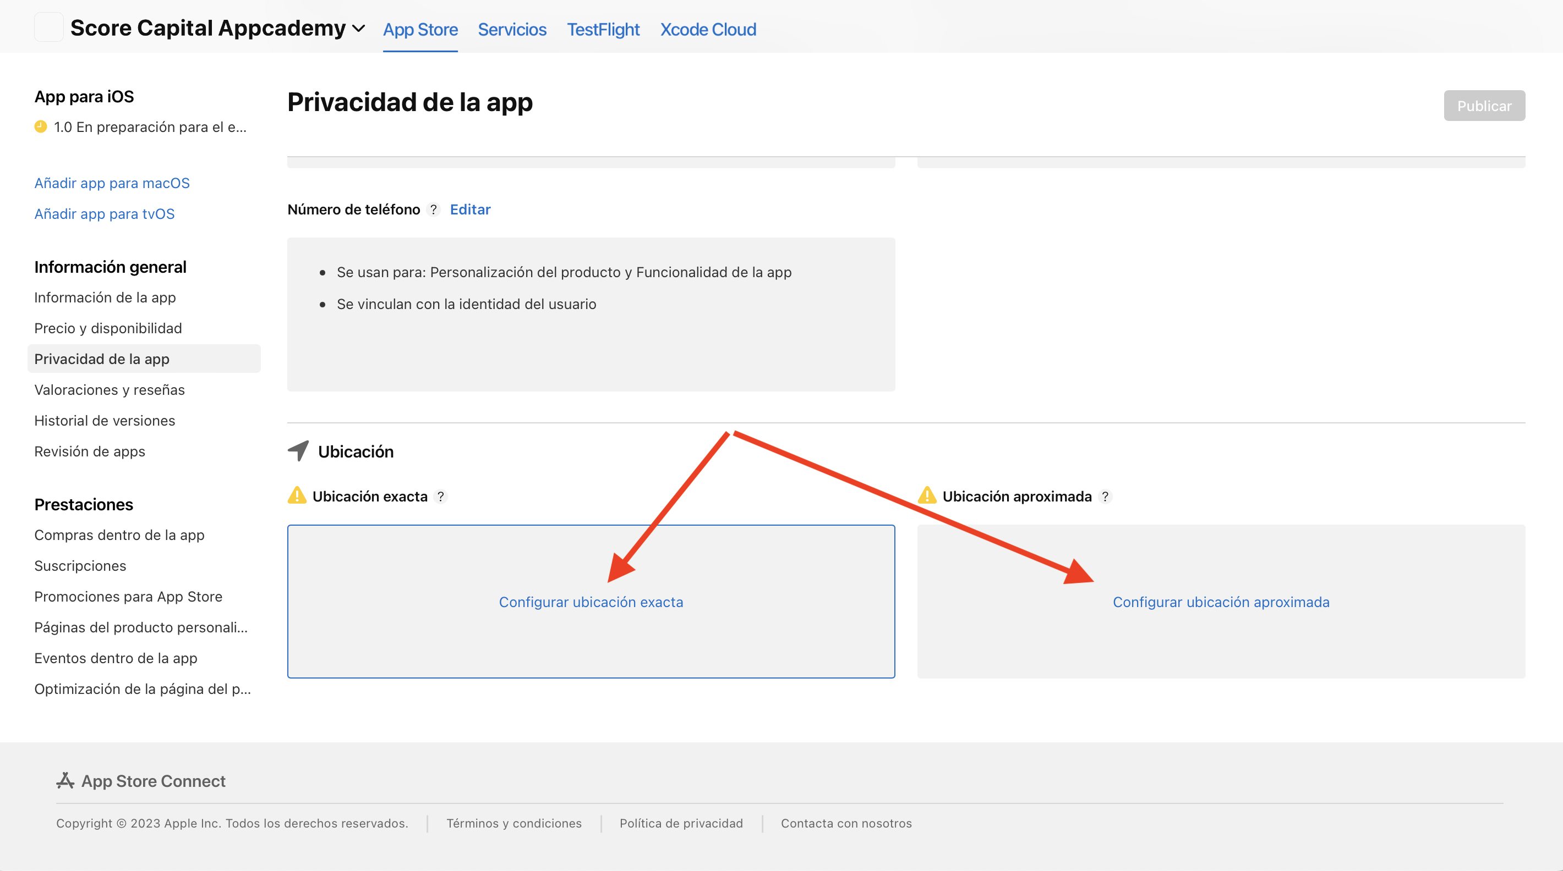1563x871 pixels.
Task: Click the App para iOS heading
Action: 84,97
